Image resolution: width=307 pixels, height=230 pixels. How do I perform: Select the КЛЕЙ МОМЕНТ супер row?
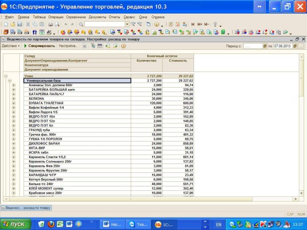click(109, 188)
